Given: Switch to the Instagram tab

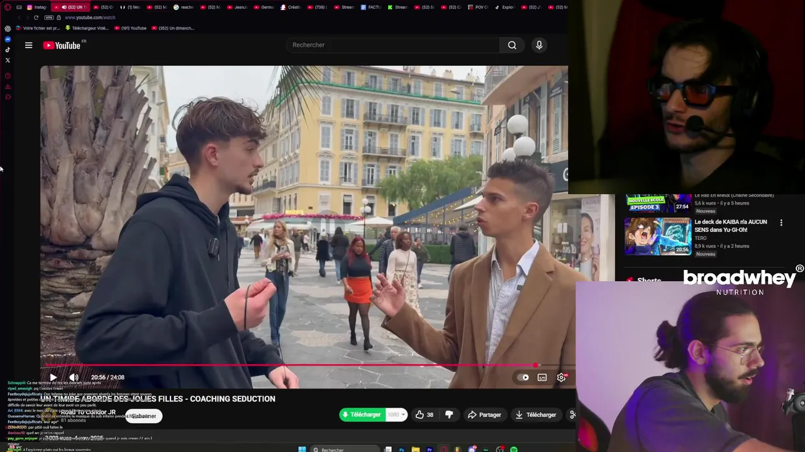Looking at the screenshot, I should (x=36, y=7).
